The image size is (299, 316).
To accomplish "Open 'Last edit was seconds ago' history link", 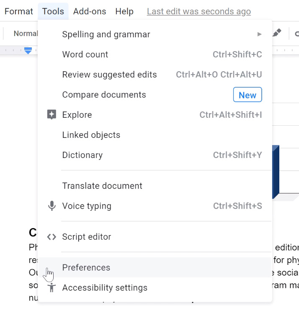I will (199, 11).
